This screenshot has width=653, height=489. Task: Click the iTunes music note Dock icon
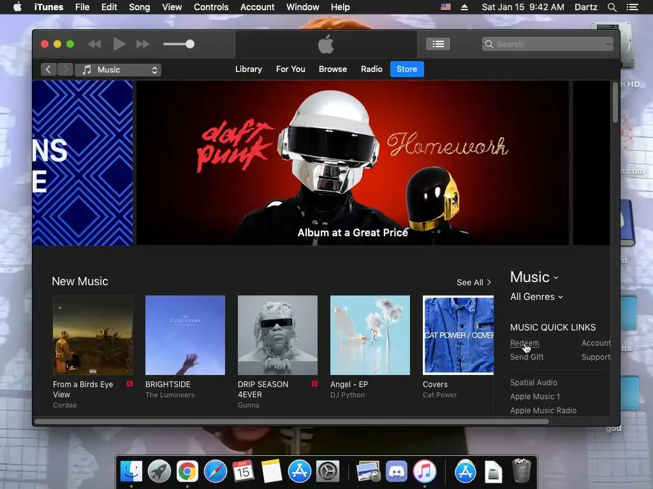(424, 471)
